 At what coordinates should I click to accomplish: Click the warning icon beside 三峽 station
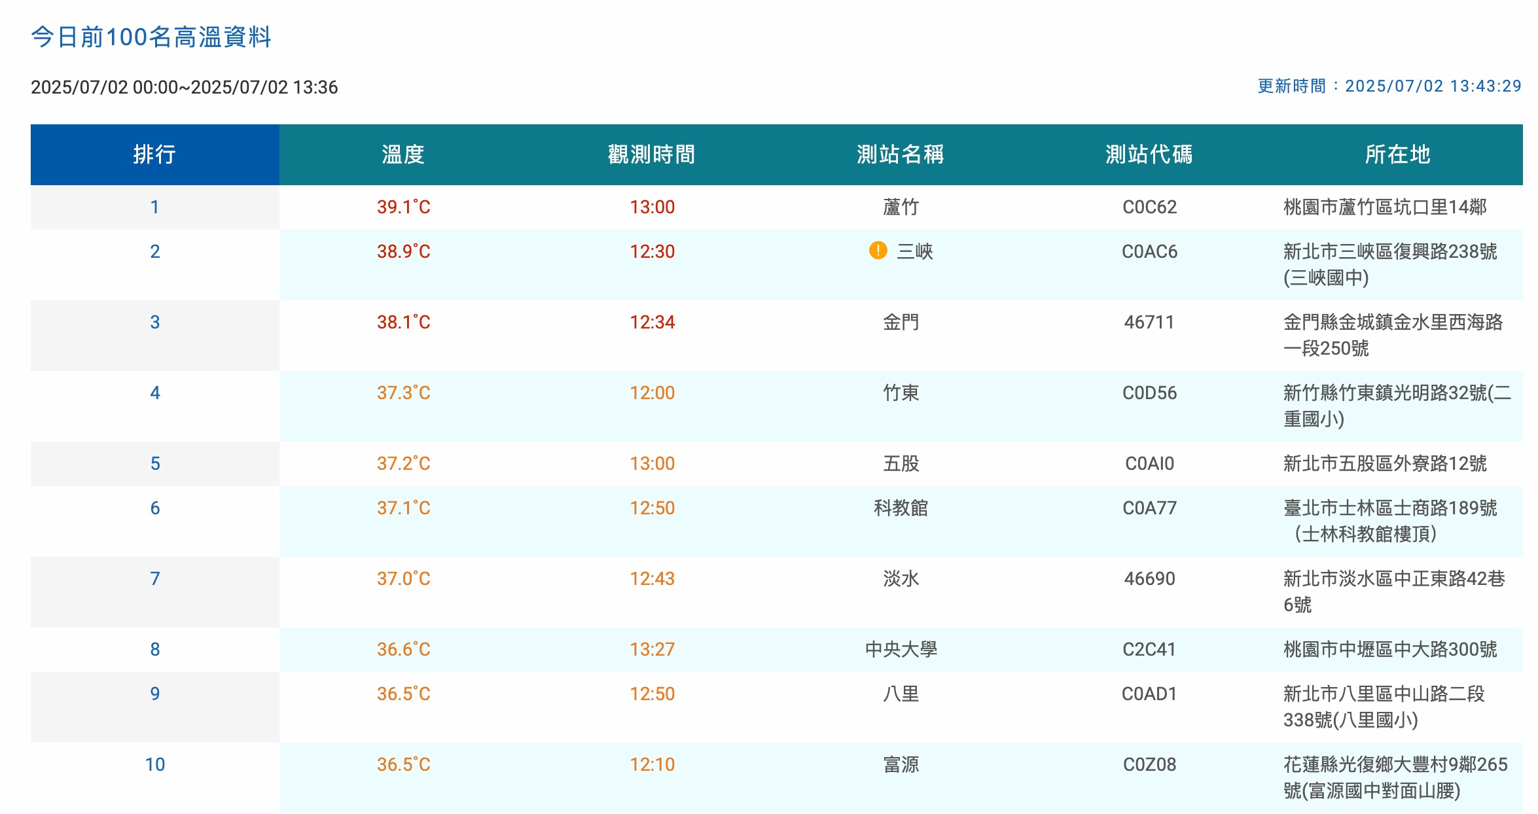click(x=878, y=251)
